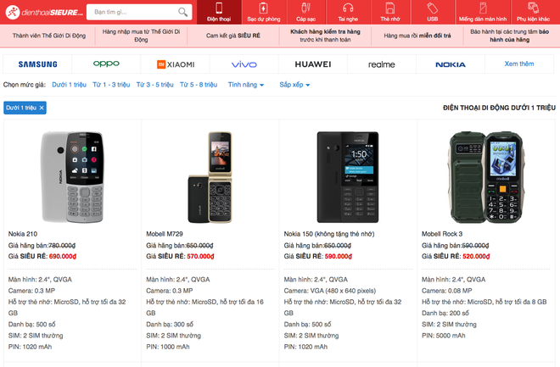This screenshot has height=367, width=560.
Task: Click 'Hàng nhập mua từ Thế Giới Di Động' text
Action: [x=141, y=36]
